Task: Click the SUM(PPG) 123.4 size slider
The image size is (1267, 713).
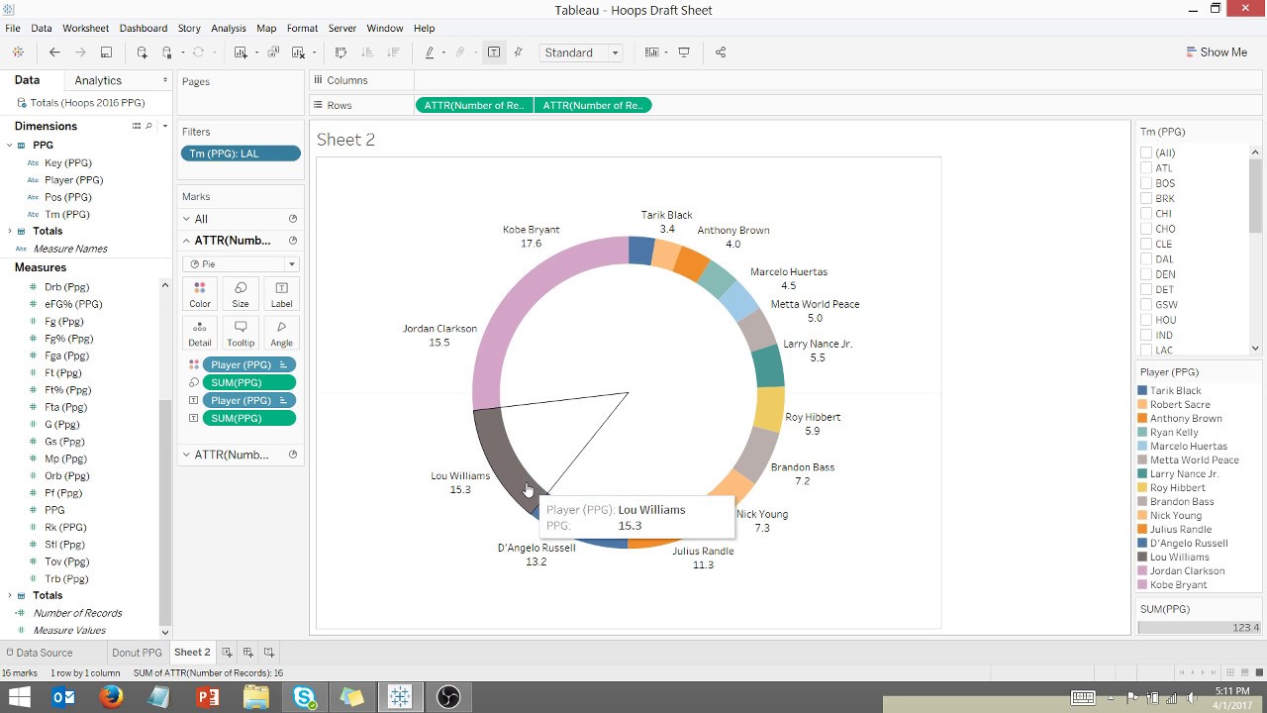Action: click(x=1200, y=627)
